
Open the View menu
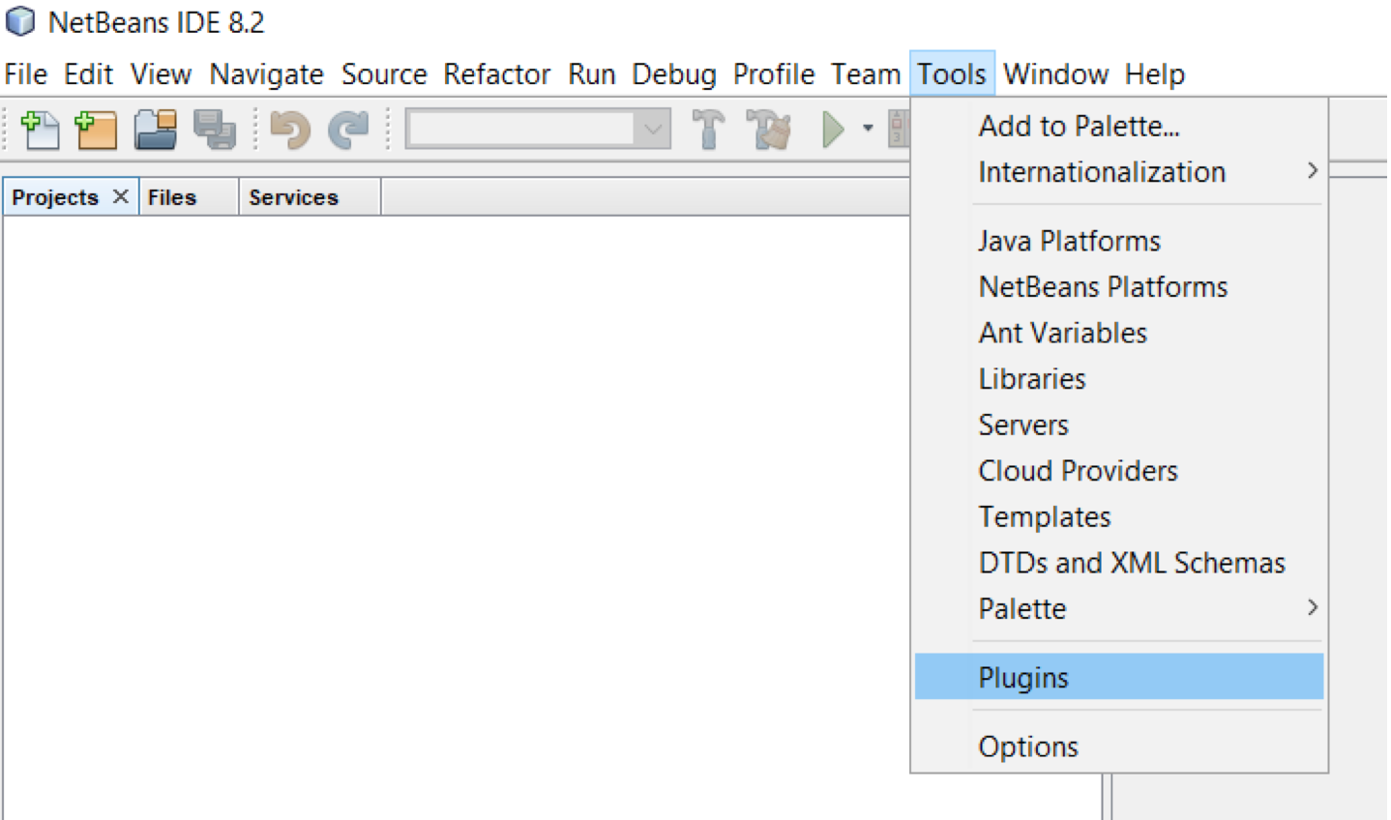click(162, 74)
